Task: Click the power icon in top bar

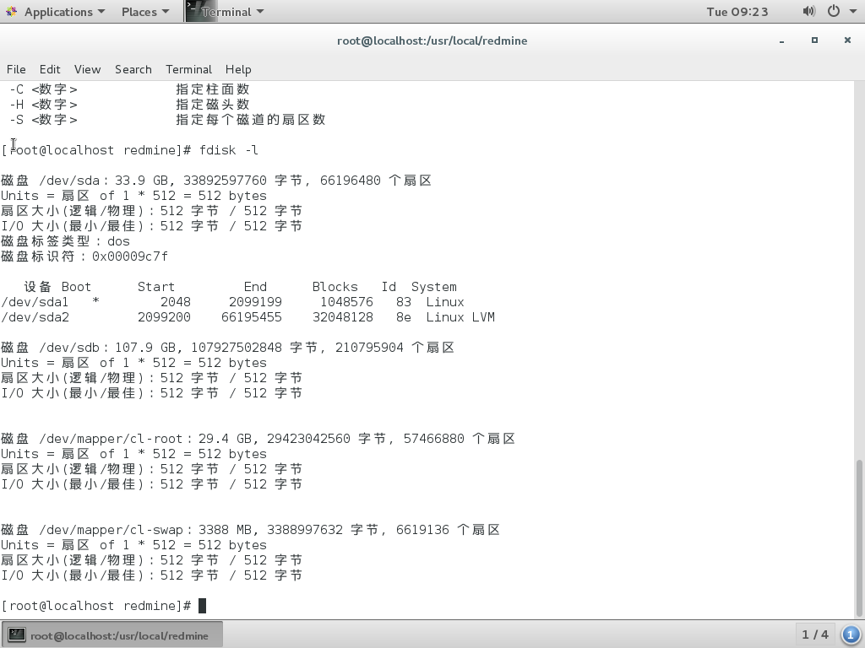Action: pyautogui.click(x=833, y=11)
